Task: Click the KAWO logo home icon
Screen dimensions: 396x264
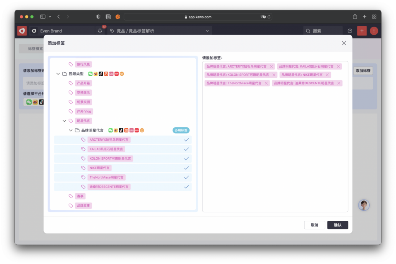Action: point(22,31)
